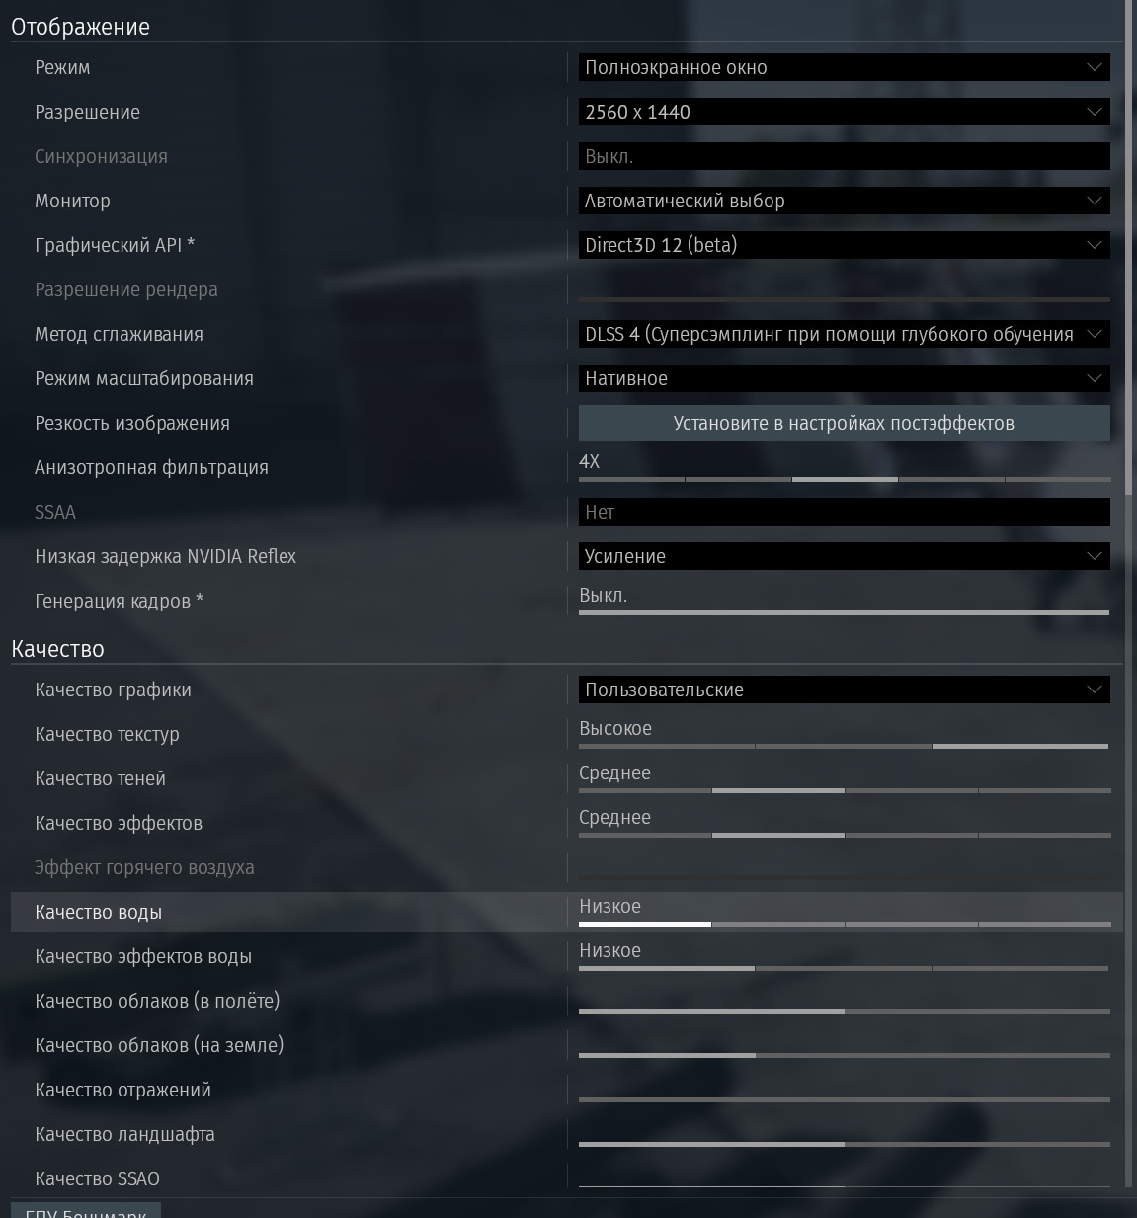1137x1218 pixels.
Task: Open Режим масштабирования dropdown showing Нативное
Action: [x=844, y=378]
